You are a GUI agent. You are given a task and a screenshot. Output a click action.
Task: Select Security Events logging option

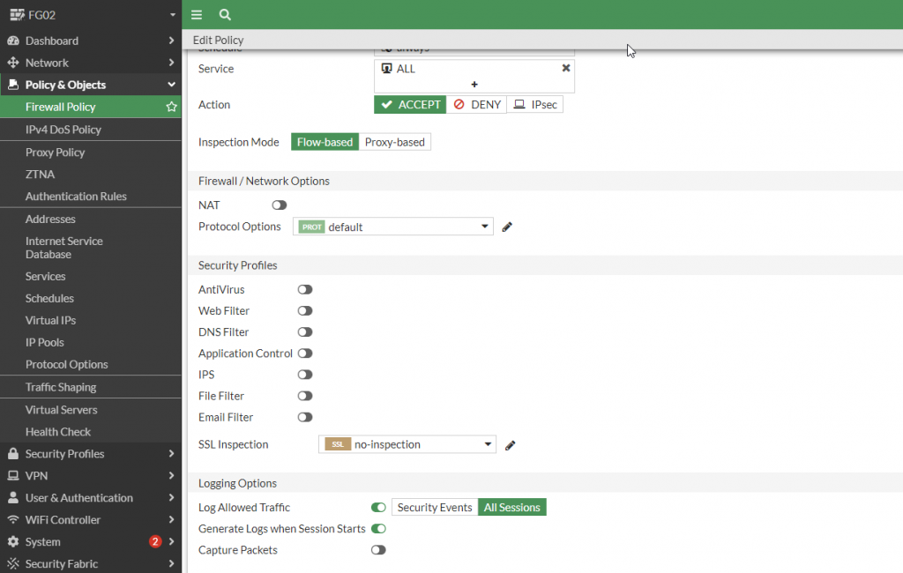coord(435,508)
